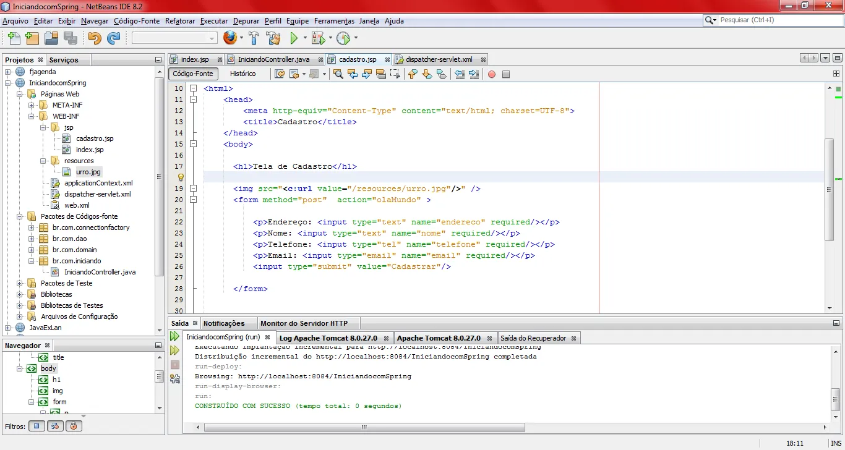The image size is (845, 450).
Task: Select the Notificações output tab
Action: (x=224, y=323)
